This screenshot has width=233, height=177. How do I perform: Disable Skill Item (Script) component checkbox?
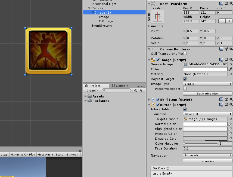click(x=158, y=99)
